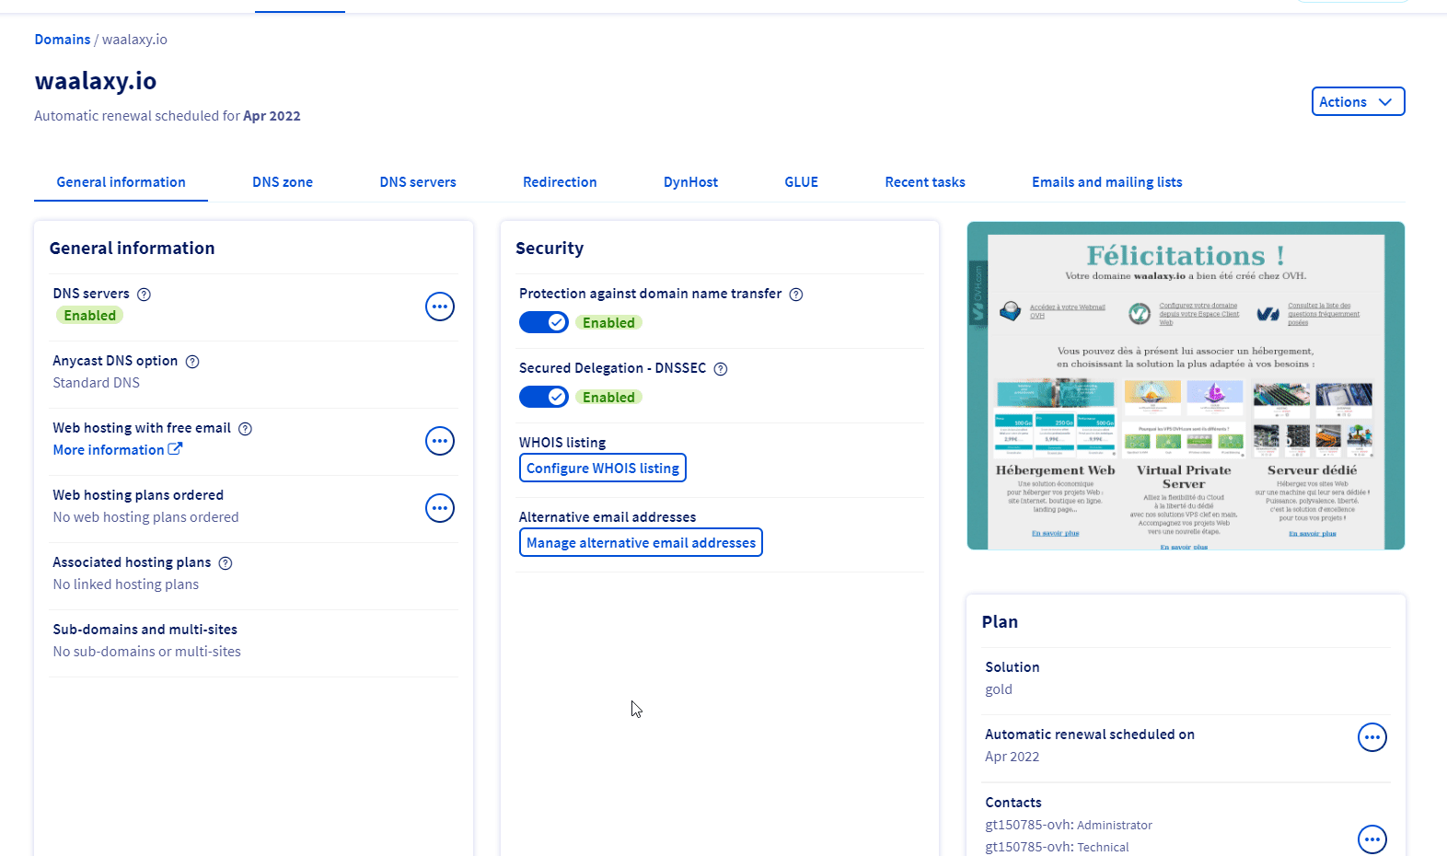Open the Web hosting plans ordered options menu
Viewport: 1447px width, 856px height.
pos(440,508)
